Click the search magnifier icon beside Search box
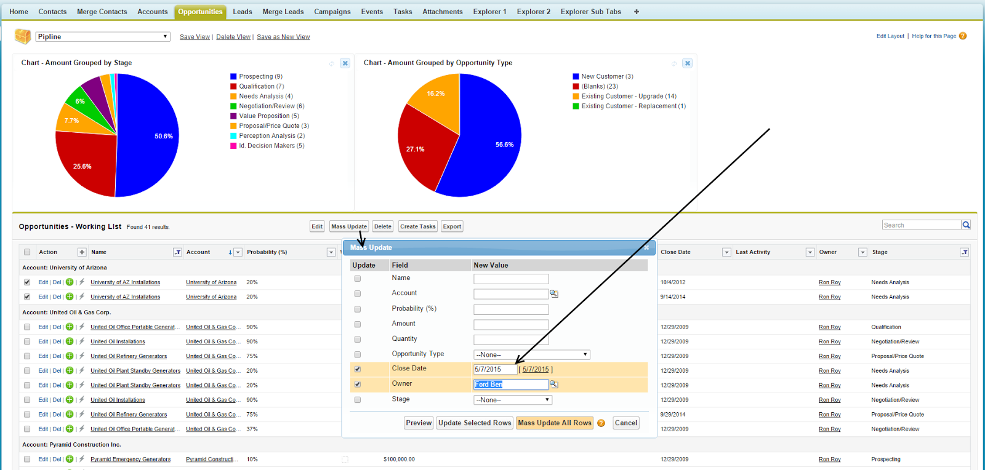The image size is (985, 470). (x=966, y=225)
